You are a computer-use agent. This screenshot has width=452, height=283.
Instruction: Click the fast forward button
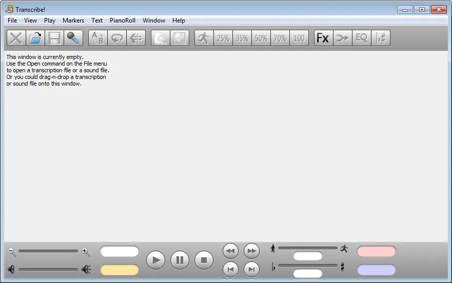(x=252, y=251)
